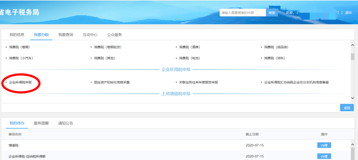Click 办理 for 增值税 row
The image size is (358, 160).
(324, 145)
